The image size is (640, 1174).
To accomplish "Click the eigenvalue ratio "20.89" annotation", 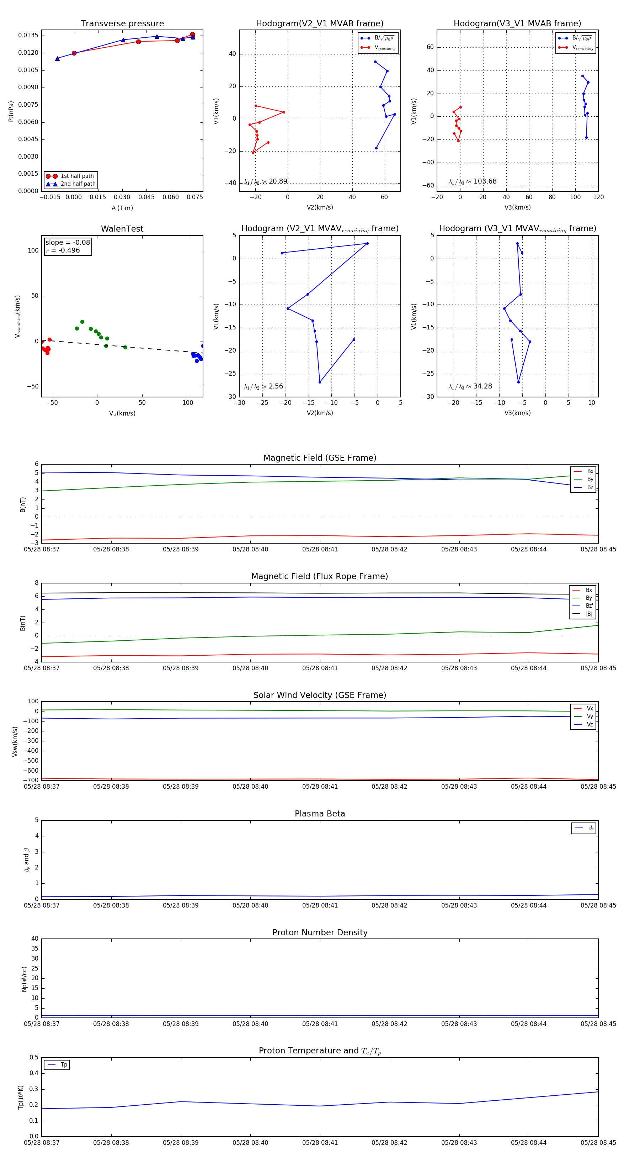I will pyautogui.click(x=266, y=181).
